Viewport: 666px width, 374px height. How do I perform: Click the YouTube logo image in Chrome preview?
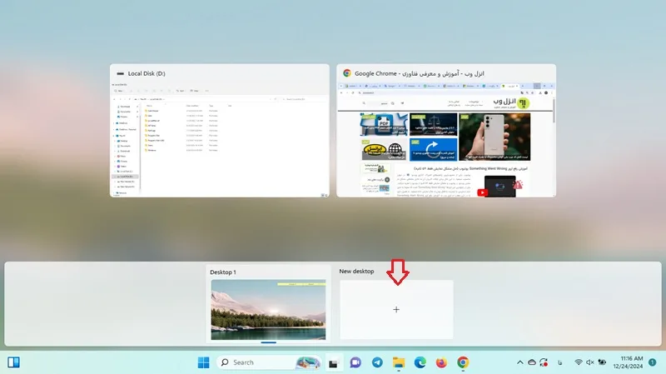[x=483, y=192]
